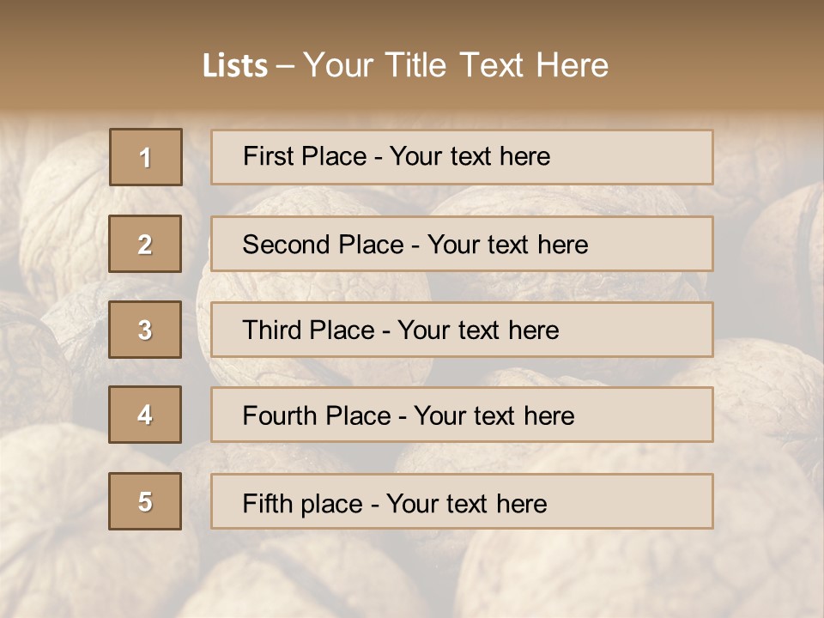Click 'Your text here' in Fourth Place row
Image resolution: width=824 pixels, height=618 pixels.
494,416
